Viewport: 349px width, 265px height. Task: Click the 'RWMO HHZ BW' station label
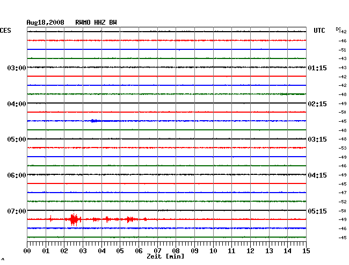(96, 23)
